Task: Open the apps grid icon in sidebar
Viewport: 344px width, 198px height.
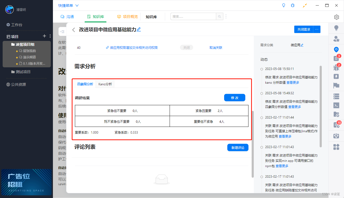Action: pyautogui.click(x=336, y=147)
